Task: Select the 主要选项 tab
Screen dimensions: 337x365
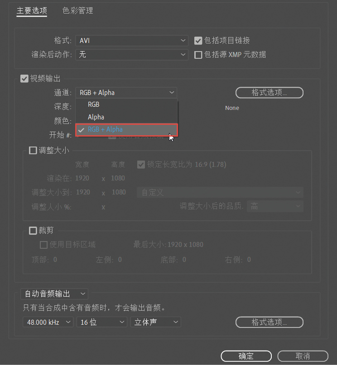Action: coord(32,11)
